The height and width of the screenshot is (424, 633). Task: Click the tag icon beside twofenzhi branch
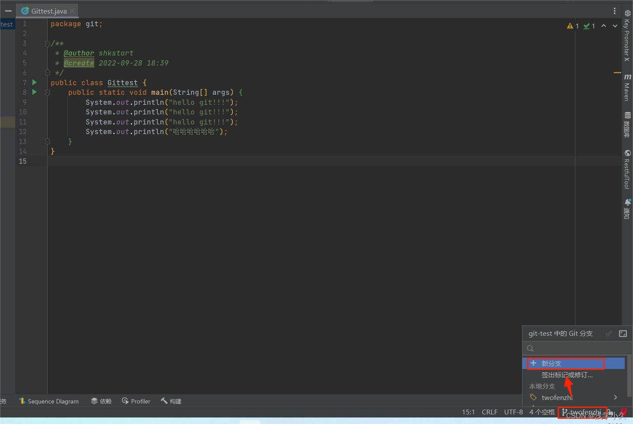point(533,397)
